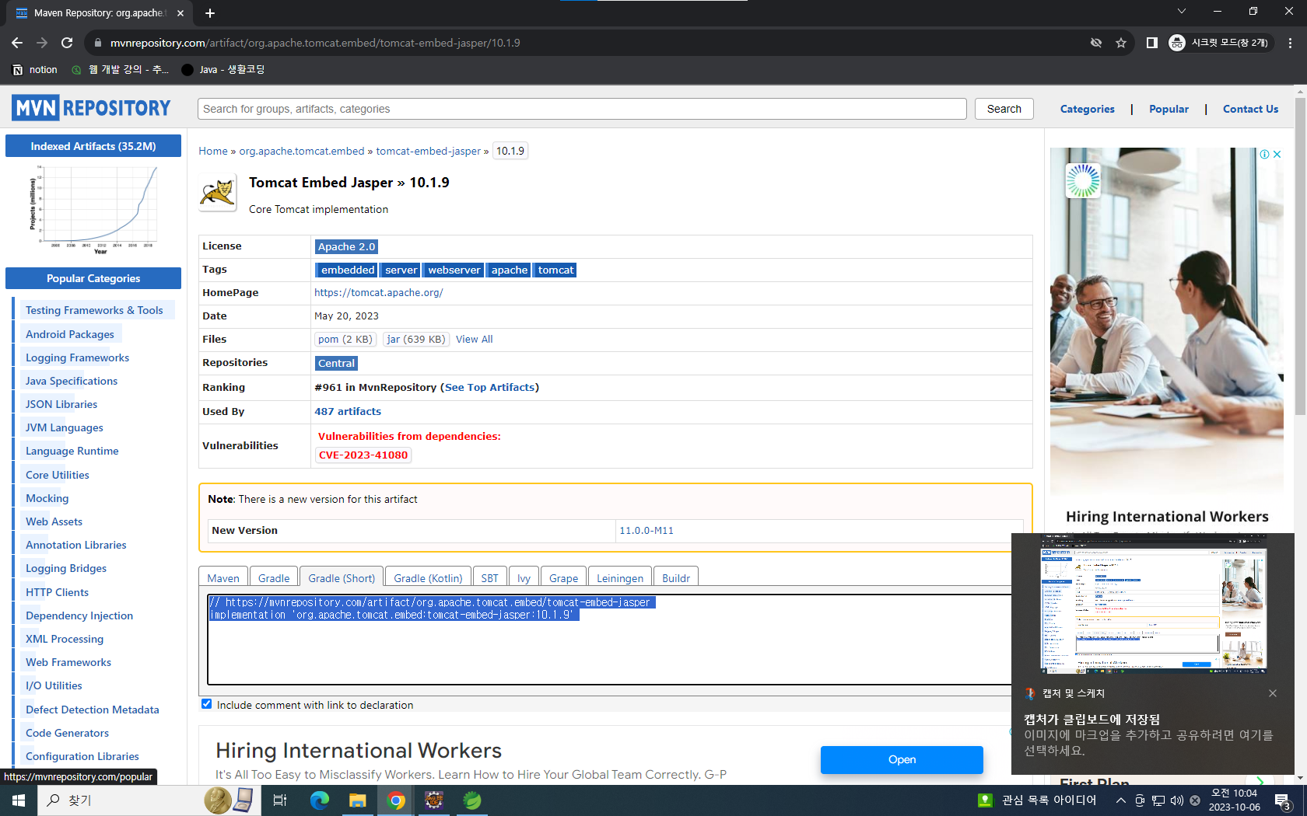Open Chrome three-dot menu

1290,43
